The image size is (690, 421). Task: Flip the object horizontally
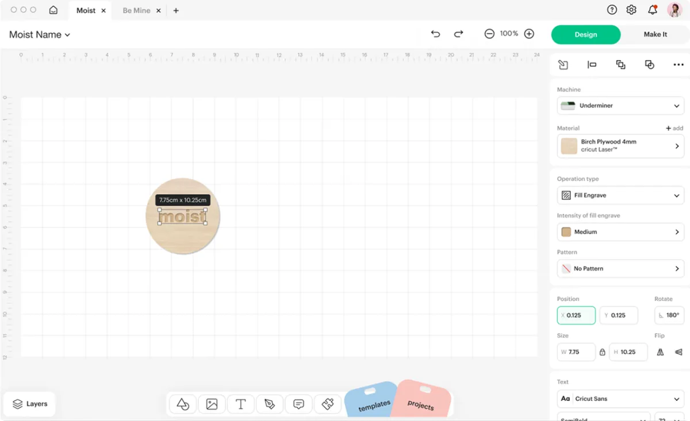point(660,352)
